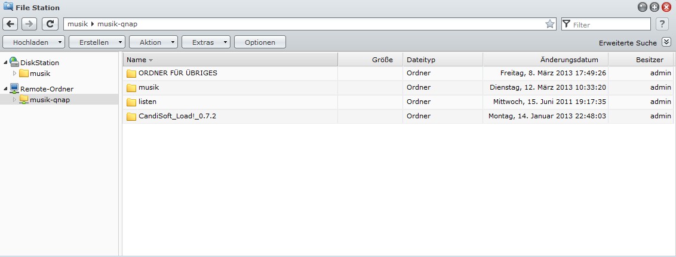
Task: Select the musik-qnap remote folder in the tree
Action: [50, 99]
